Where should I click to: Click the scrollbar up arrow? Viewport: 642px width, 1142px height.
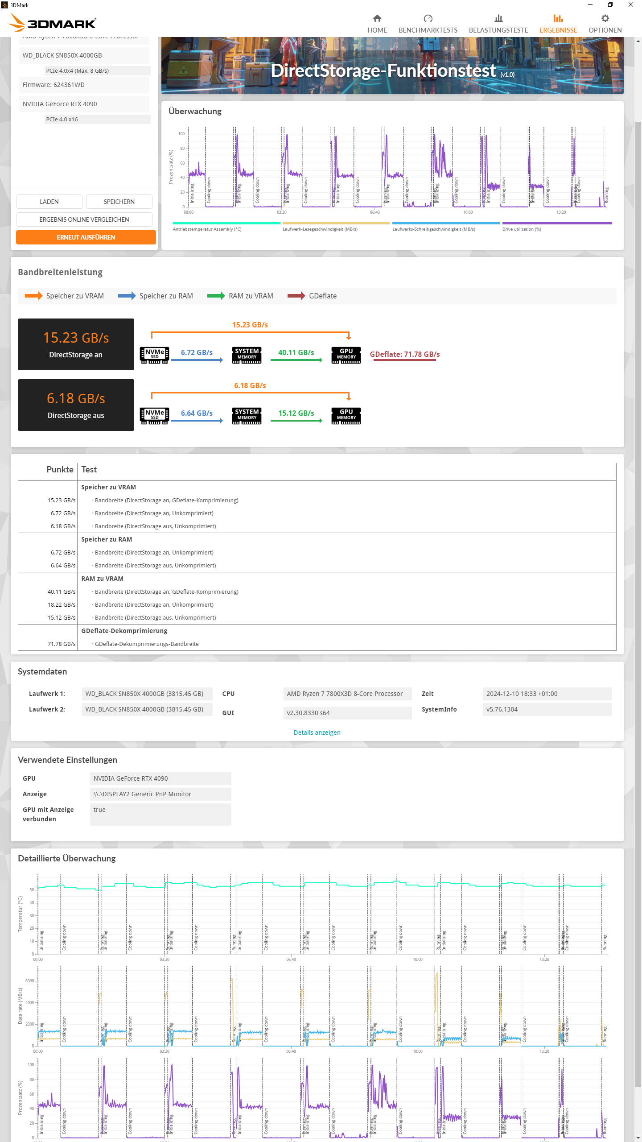coord(638,41)
